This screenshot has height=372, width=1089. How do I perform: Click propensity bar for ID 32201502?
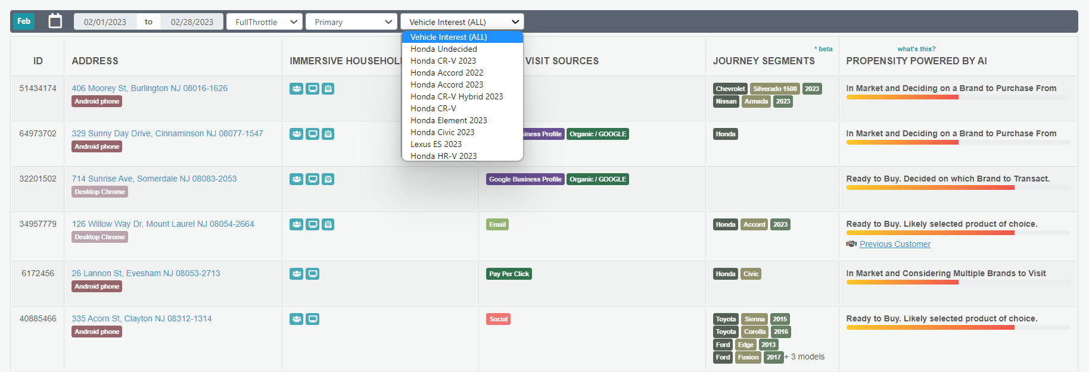(x=930, y=187)
